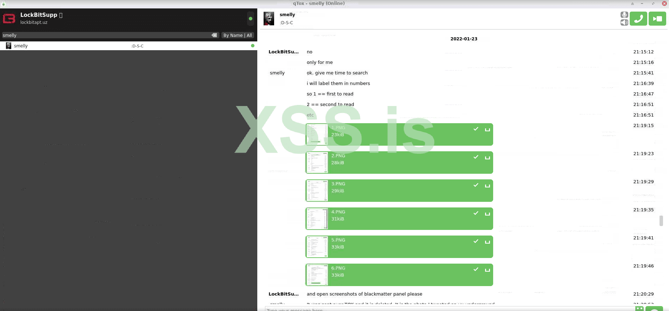669x311 pixels.
Task: Click the 2022-01-23 date separator
Action: (464, 39)
